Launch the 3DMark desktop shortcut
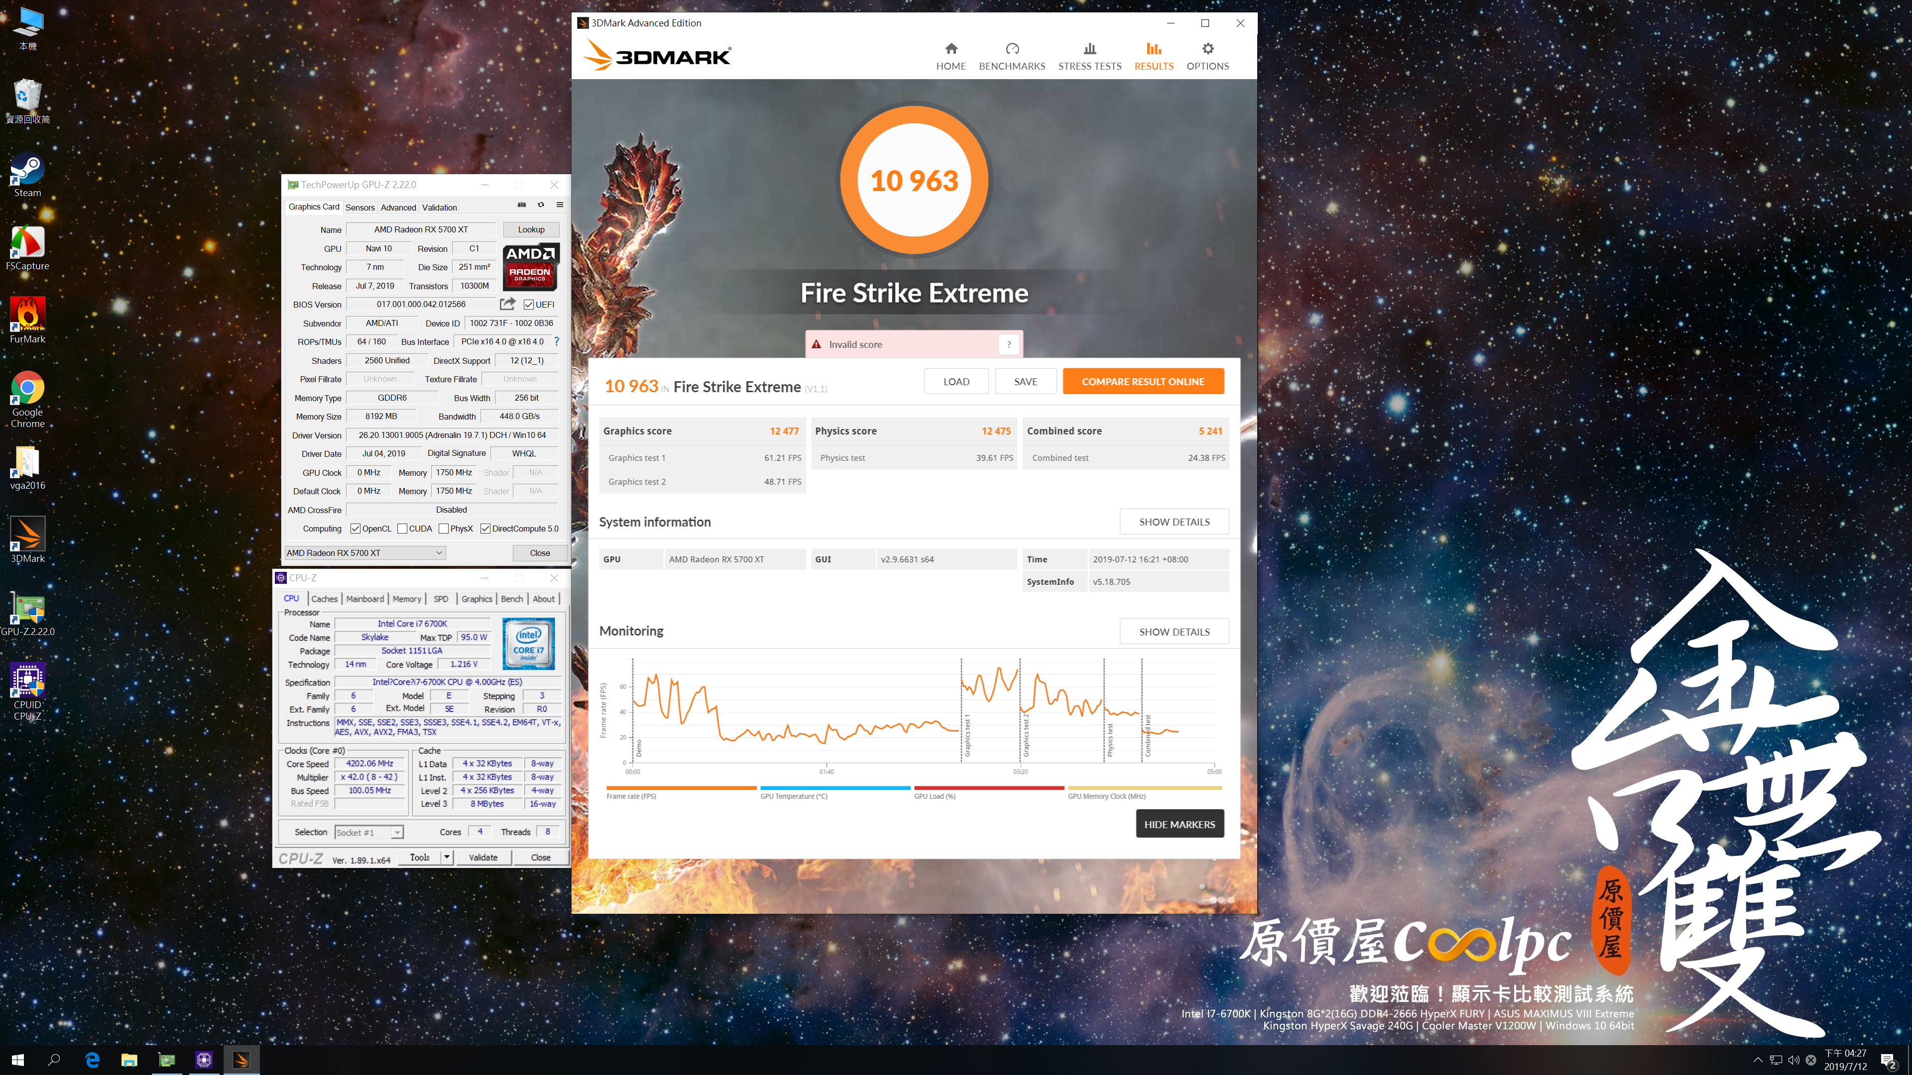Viewport: 1912px width, 1075px height. tap(27, 540)
